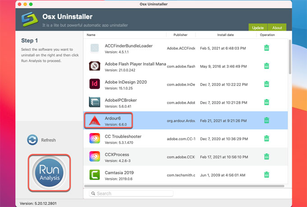The height and width of the screenshot is (207, 307).
Task: Select the green Camtasia 2019 icon
Action: [x=94, y=175]
